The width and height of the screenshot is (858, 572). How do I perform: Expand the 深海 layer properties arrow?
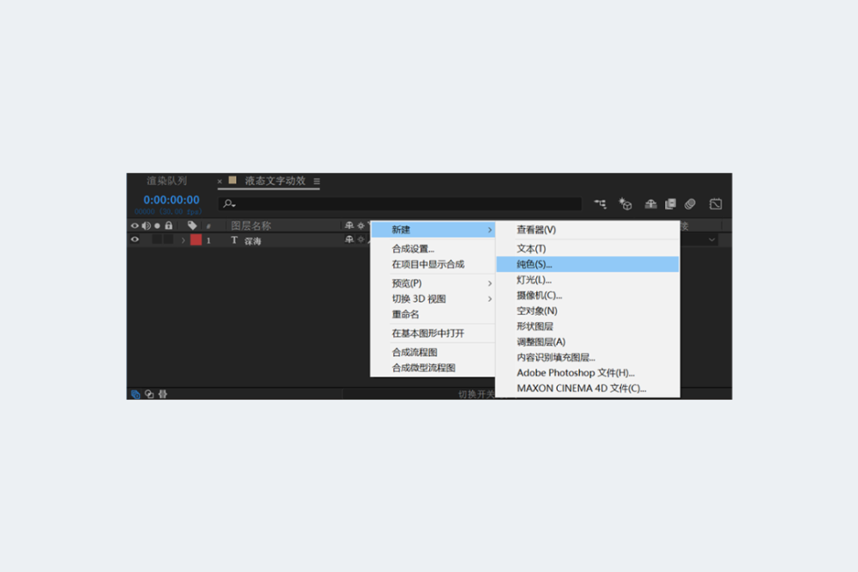click(x=183, y=241)
